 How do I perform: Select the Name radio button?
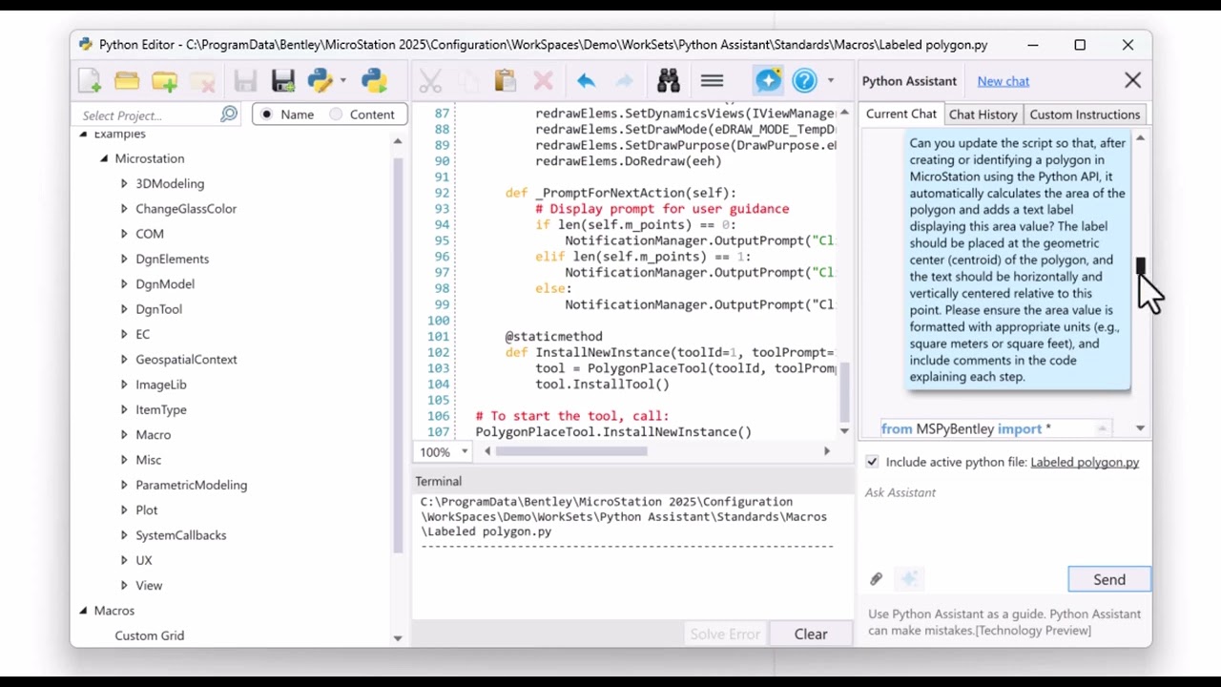coord(266,114)
